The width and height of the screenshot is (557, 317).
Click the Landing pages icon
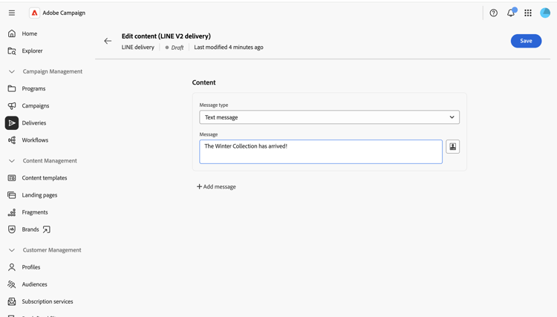pos(12,195)
